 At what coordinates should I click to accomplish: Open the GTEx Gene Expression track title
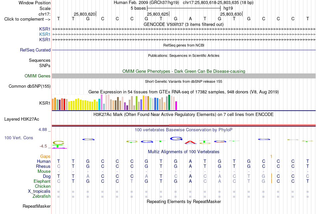click(184, 92)
